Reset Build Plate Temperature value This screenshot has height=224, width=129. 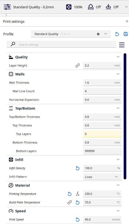click(x=78, y=202)
